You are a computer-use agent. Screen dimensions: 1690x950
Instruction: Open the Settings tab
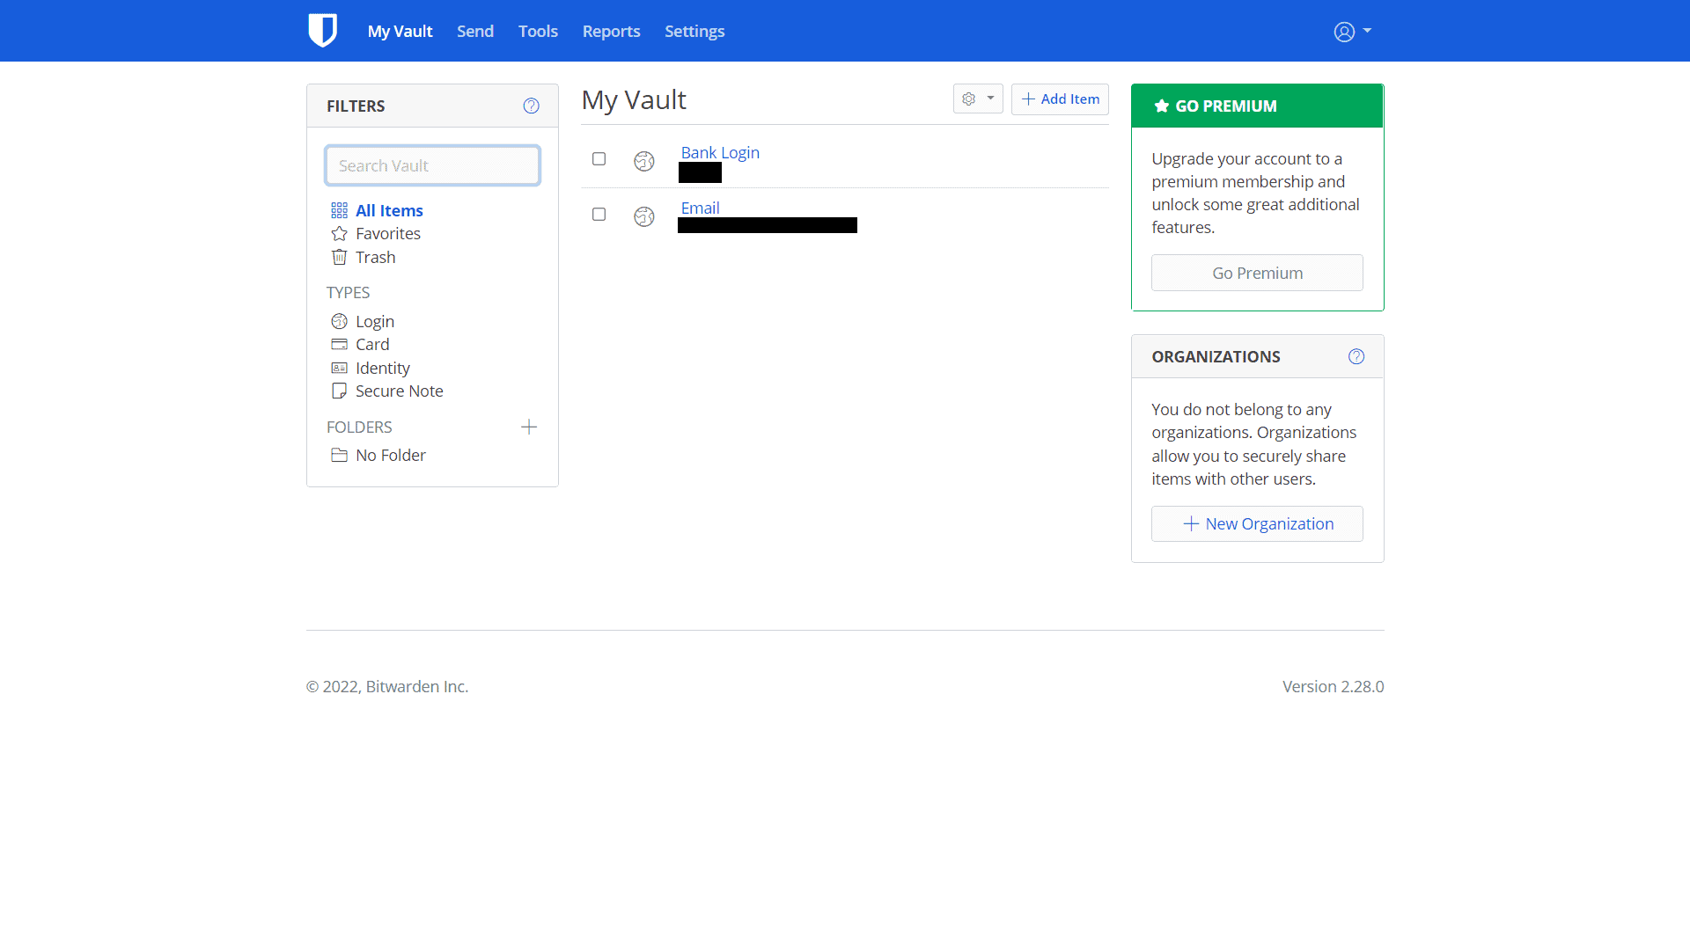(694, 31)
